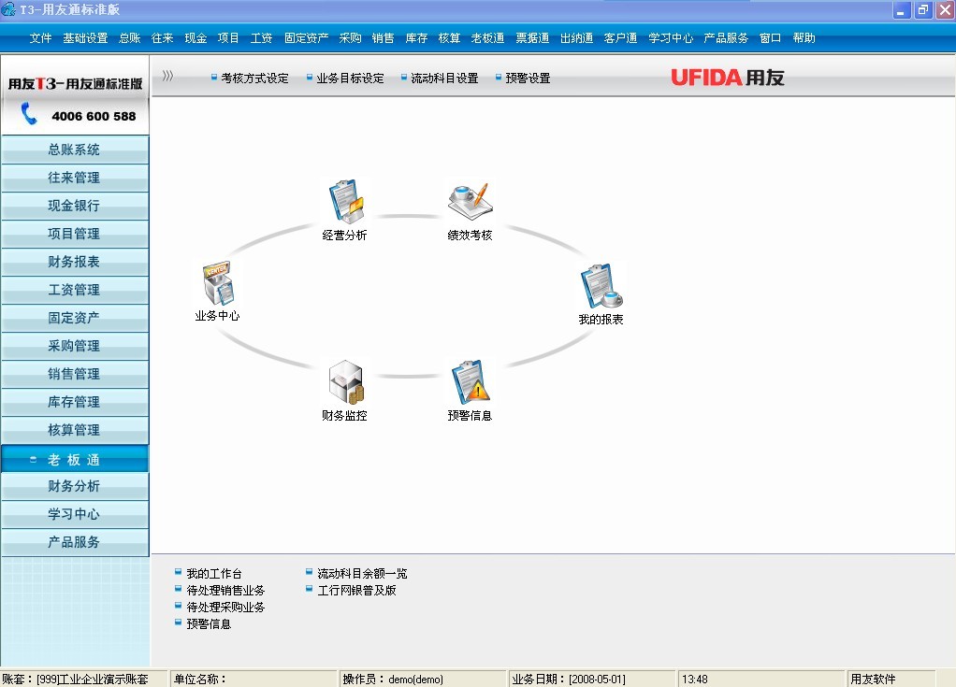
Task: Open the 窗口 menu
Action: tap(770, 37)
